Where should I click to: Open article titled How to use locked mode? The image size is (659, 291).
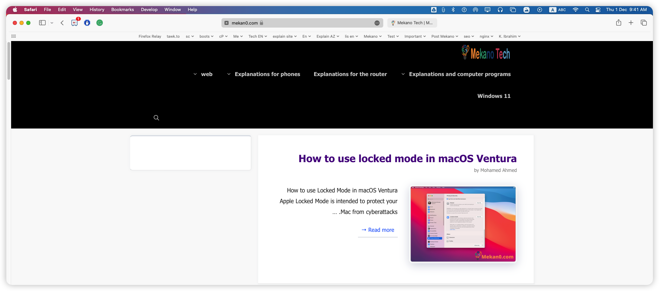pyautogui.click(x=408, y=158)
